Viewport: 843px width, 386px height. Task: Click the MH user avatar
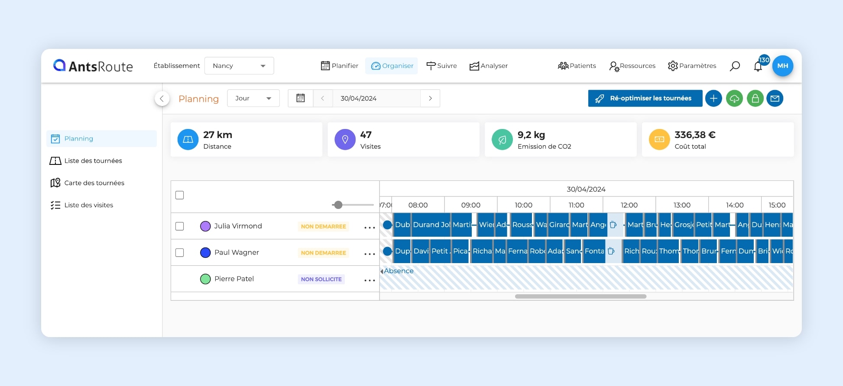[x=782, y=66]
